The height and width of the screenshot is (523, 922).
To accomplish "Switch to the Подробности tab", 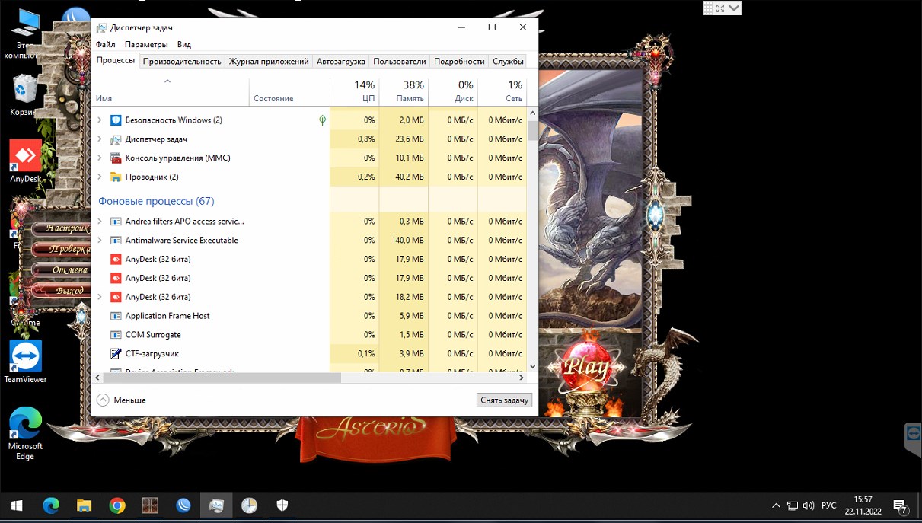I will [x=459, y=62].
